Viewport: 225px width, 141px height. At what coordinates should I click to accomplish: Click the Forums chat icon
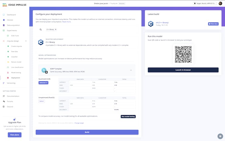(4, 101)
